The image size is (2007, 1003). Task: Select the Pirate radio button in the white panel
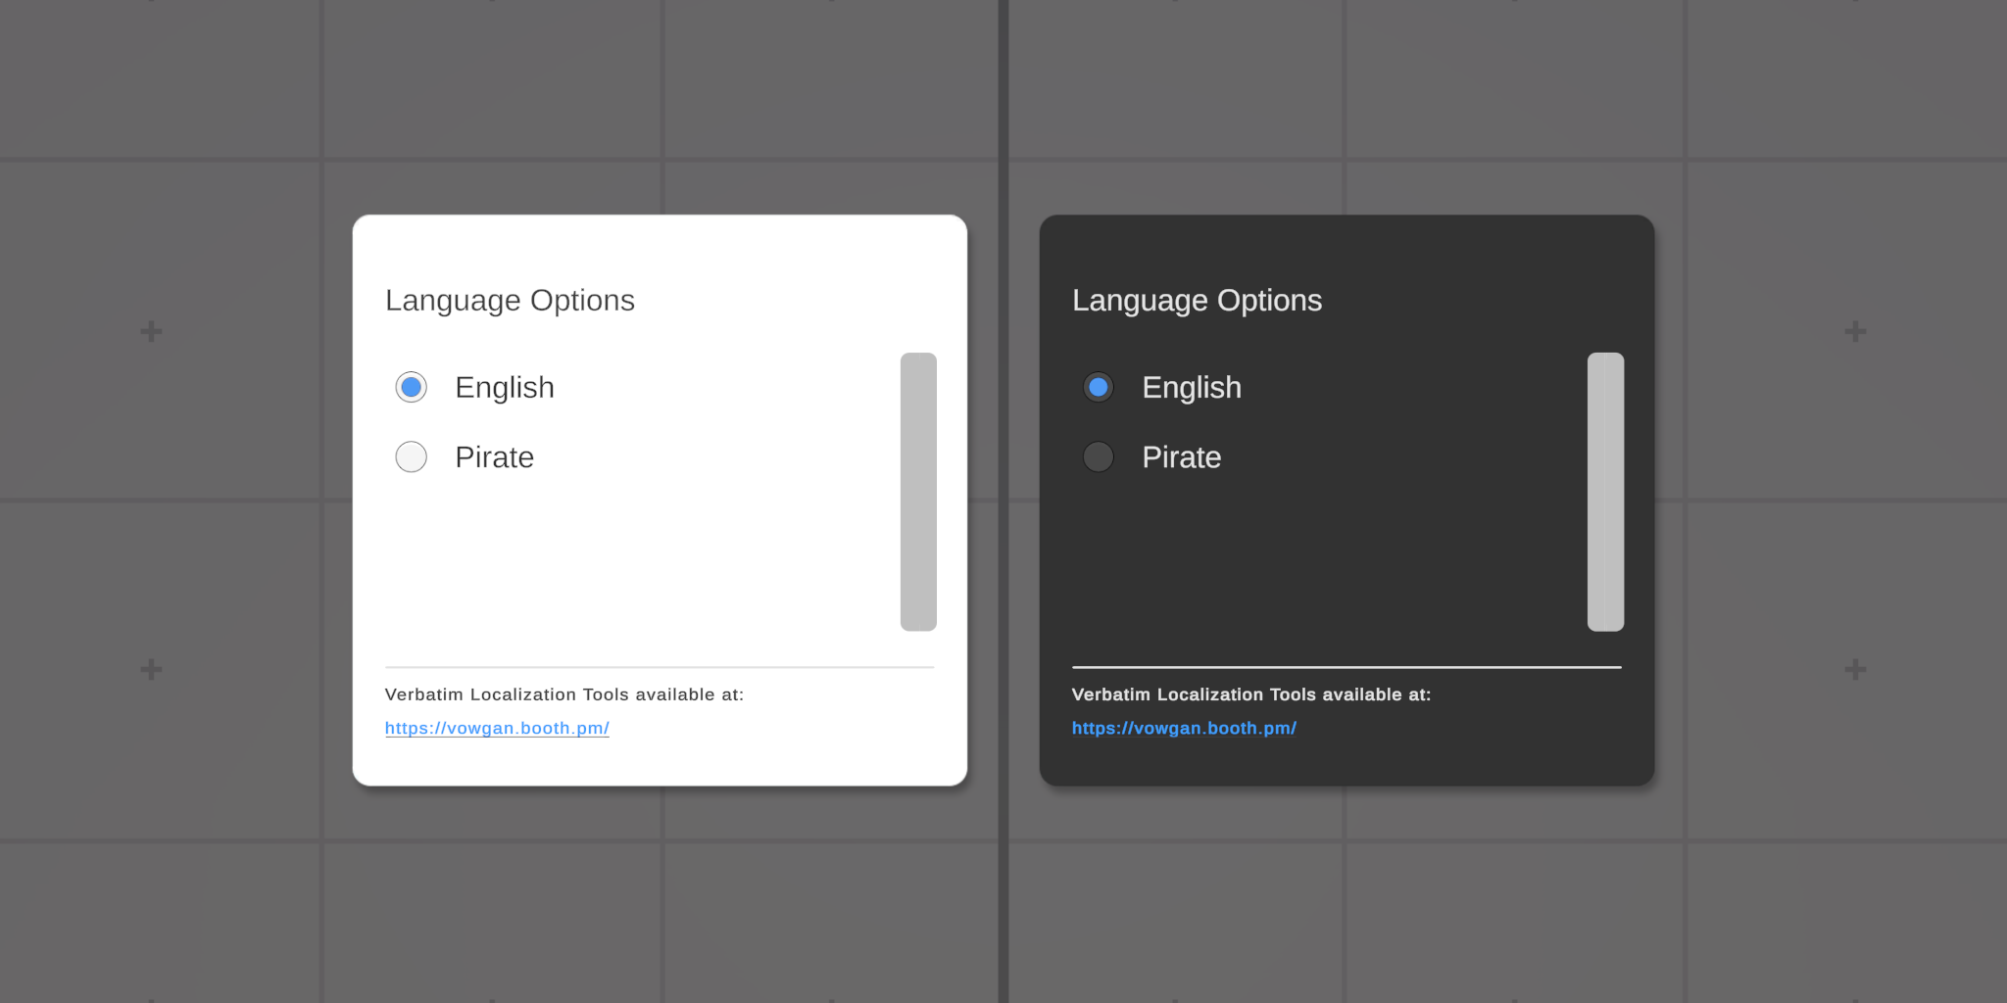412,457
